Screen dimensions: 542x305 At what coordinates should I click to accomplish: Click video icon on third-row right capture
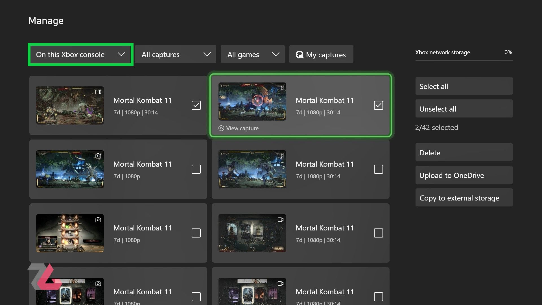280,220
